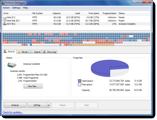Click the large Windows drive icon in Status

point(12,65)
